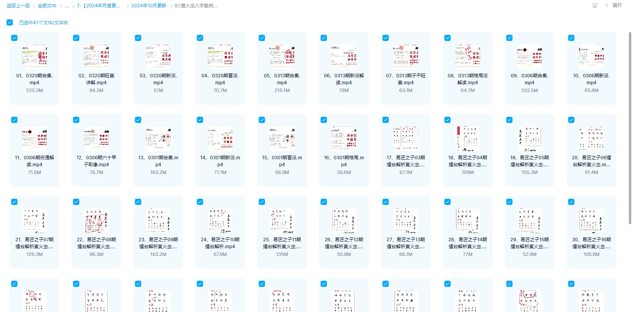The height and width of the screenshot is (312, 632).
Task: Open thumbnail of 04、0320期盲派.mp4
Action: [x=220, y=57]
